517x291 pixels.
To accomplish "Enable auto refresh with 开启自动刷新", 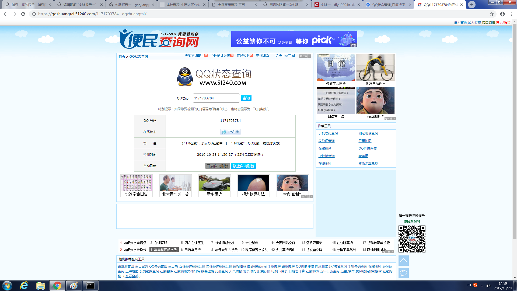I will (217, 166).
